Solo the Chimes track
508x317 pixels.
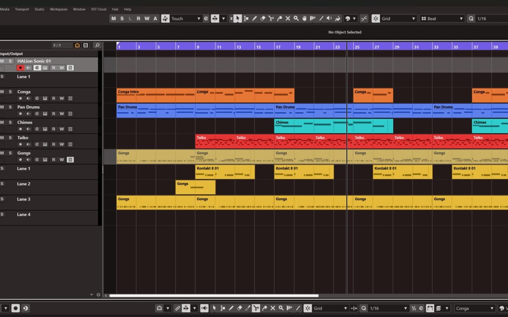point(10,123)
